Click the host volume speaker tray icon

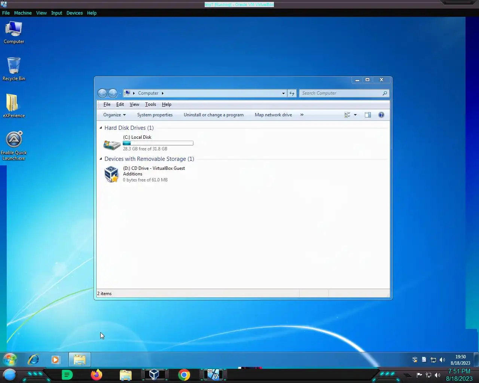437,375
